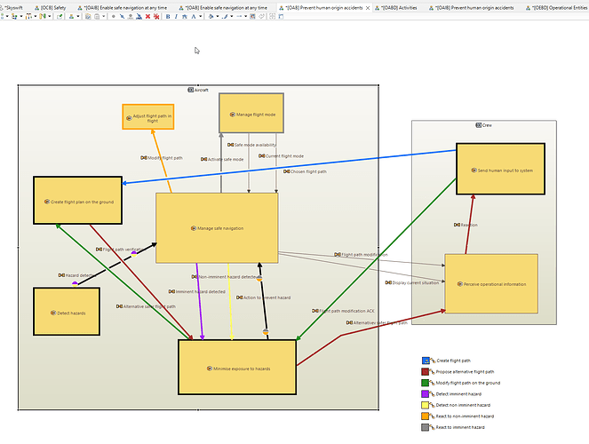Image resolution: width=589 pixels, height=444 pixels.
Task: Click the Bold formatting icon in toolbar
Action: (168, 16)
